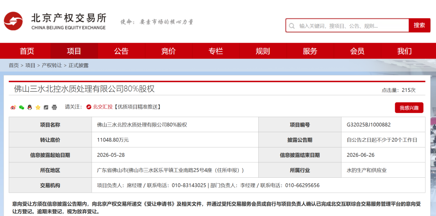Click the price value 11048.80万元
436x216 pixels.
click(113, 140)
